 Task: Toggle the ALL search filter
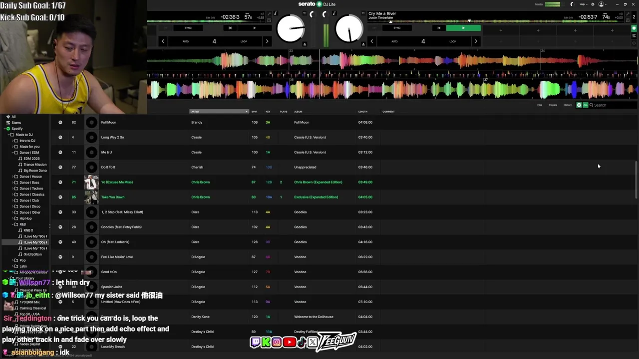tap(585, 105)
